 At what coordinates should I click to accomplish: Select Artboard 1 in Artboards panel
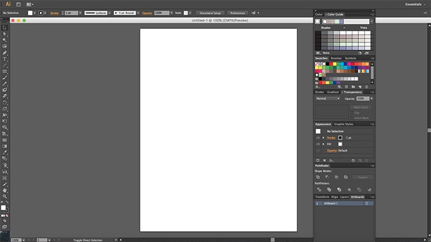(x=344, y=203)
